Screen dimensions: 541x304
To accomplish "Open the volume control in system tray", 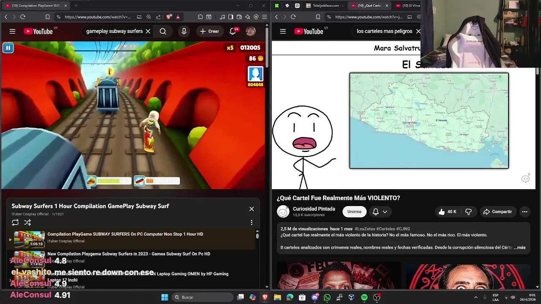I will tap(513, 297).
